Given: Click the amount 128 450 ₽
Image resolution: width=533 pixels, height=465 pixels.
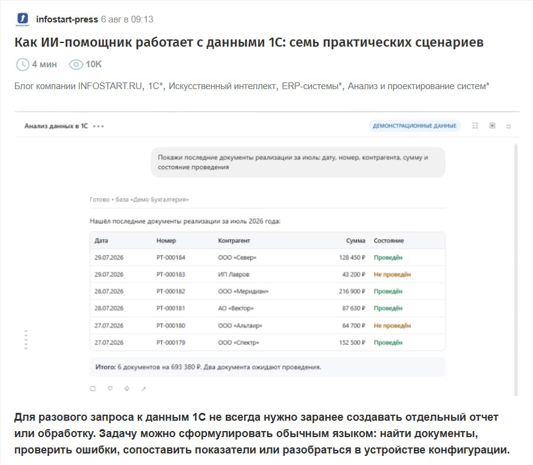Looking at the screenshot, I should point(352,258).
